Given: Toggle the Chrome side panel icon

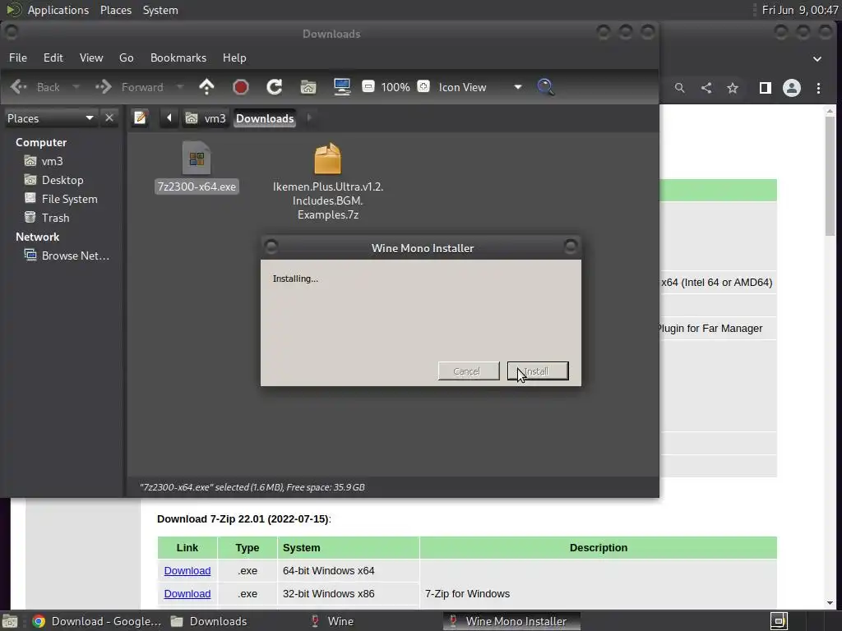Looking at the screenshot, I should [766, 88].
